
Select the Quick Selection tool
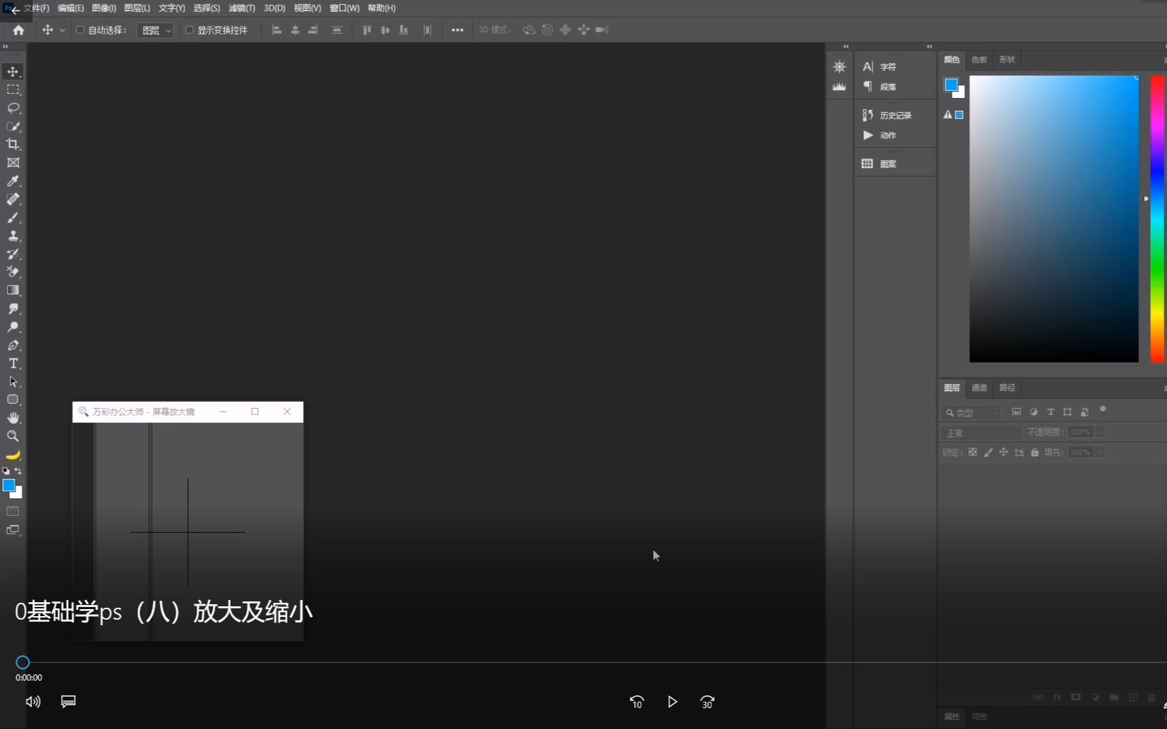tap(13, 126)
